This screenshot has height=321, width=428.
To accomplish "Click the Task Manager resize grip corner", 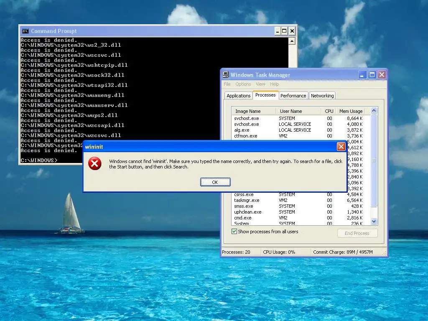I will 385,254.
